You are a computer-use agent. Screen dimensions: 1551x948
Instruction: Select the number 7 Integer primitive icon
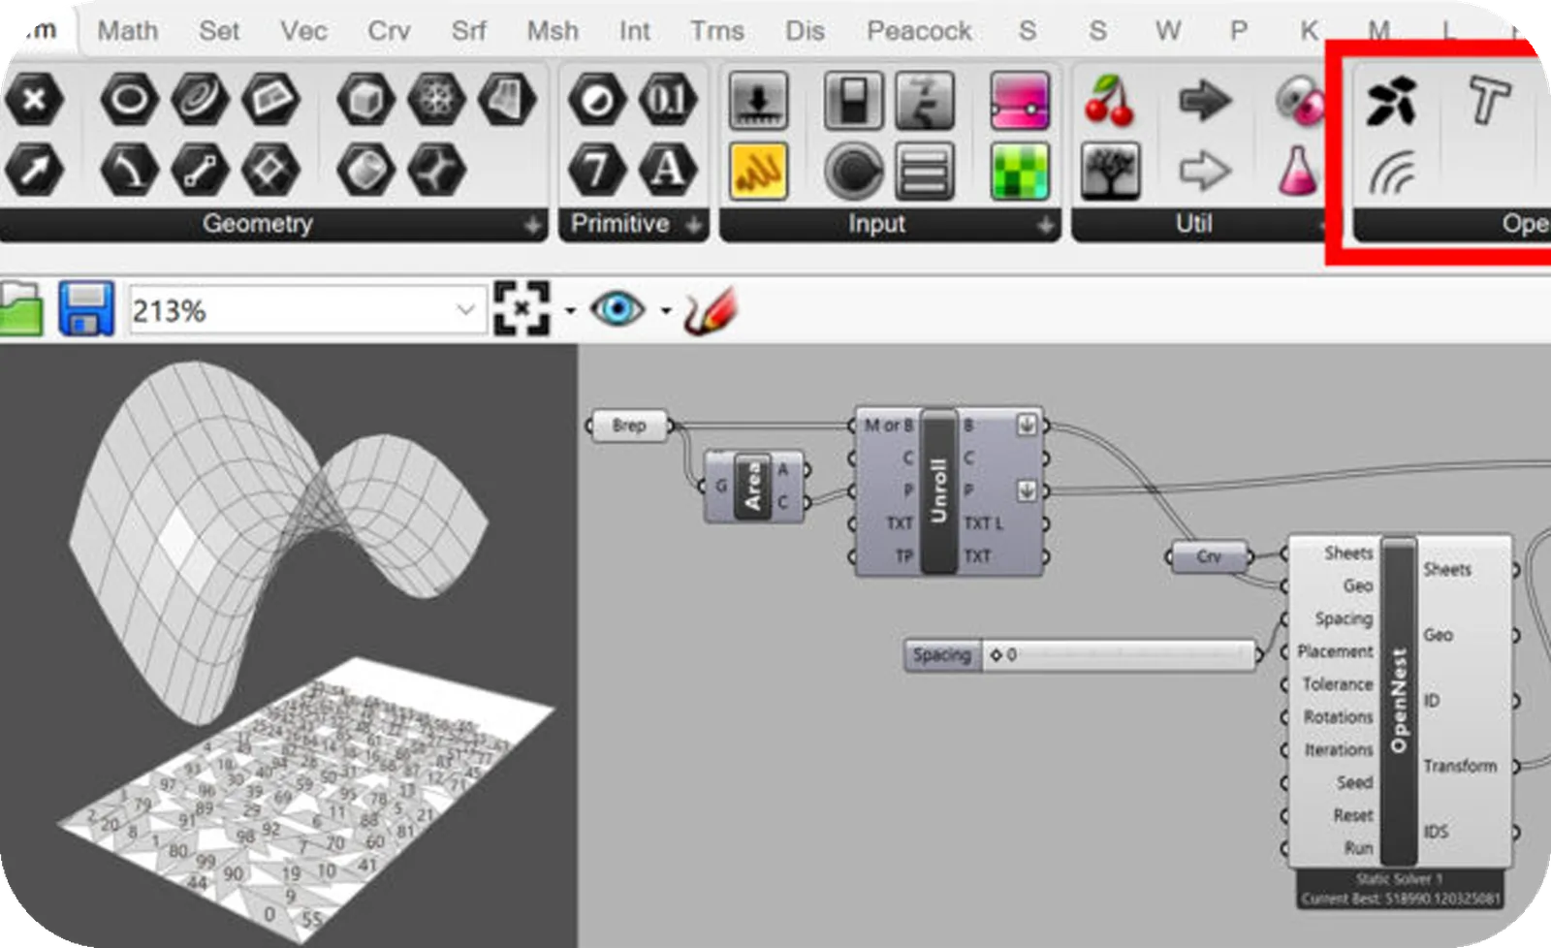[x=596, y=171]
